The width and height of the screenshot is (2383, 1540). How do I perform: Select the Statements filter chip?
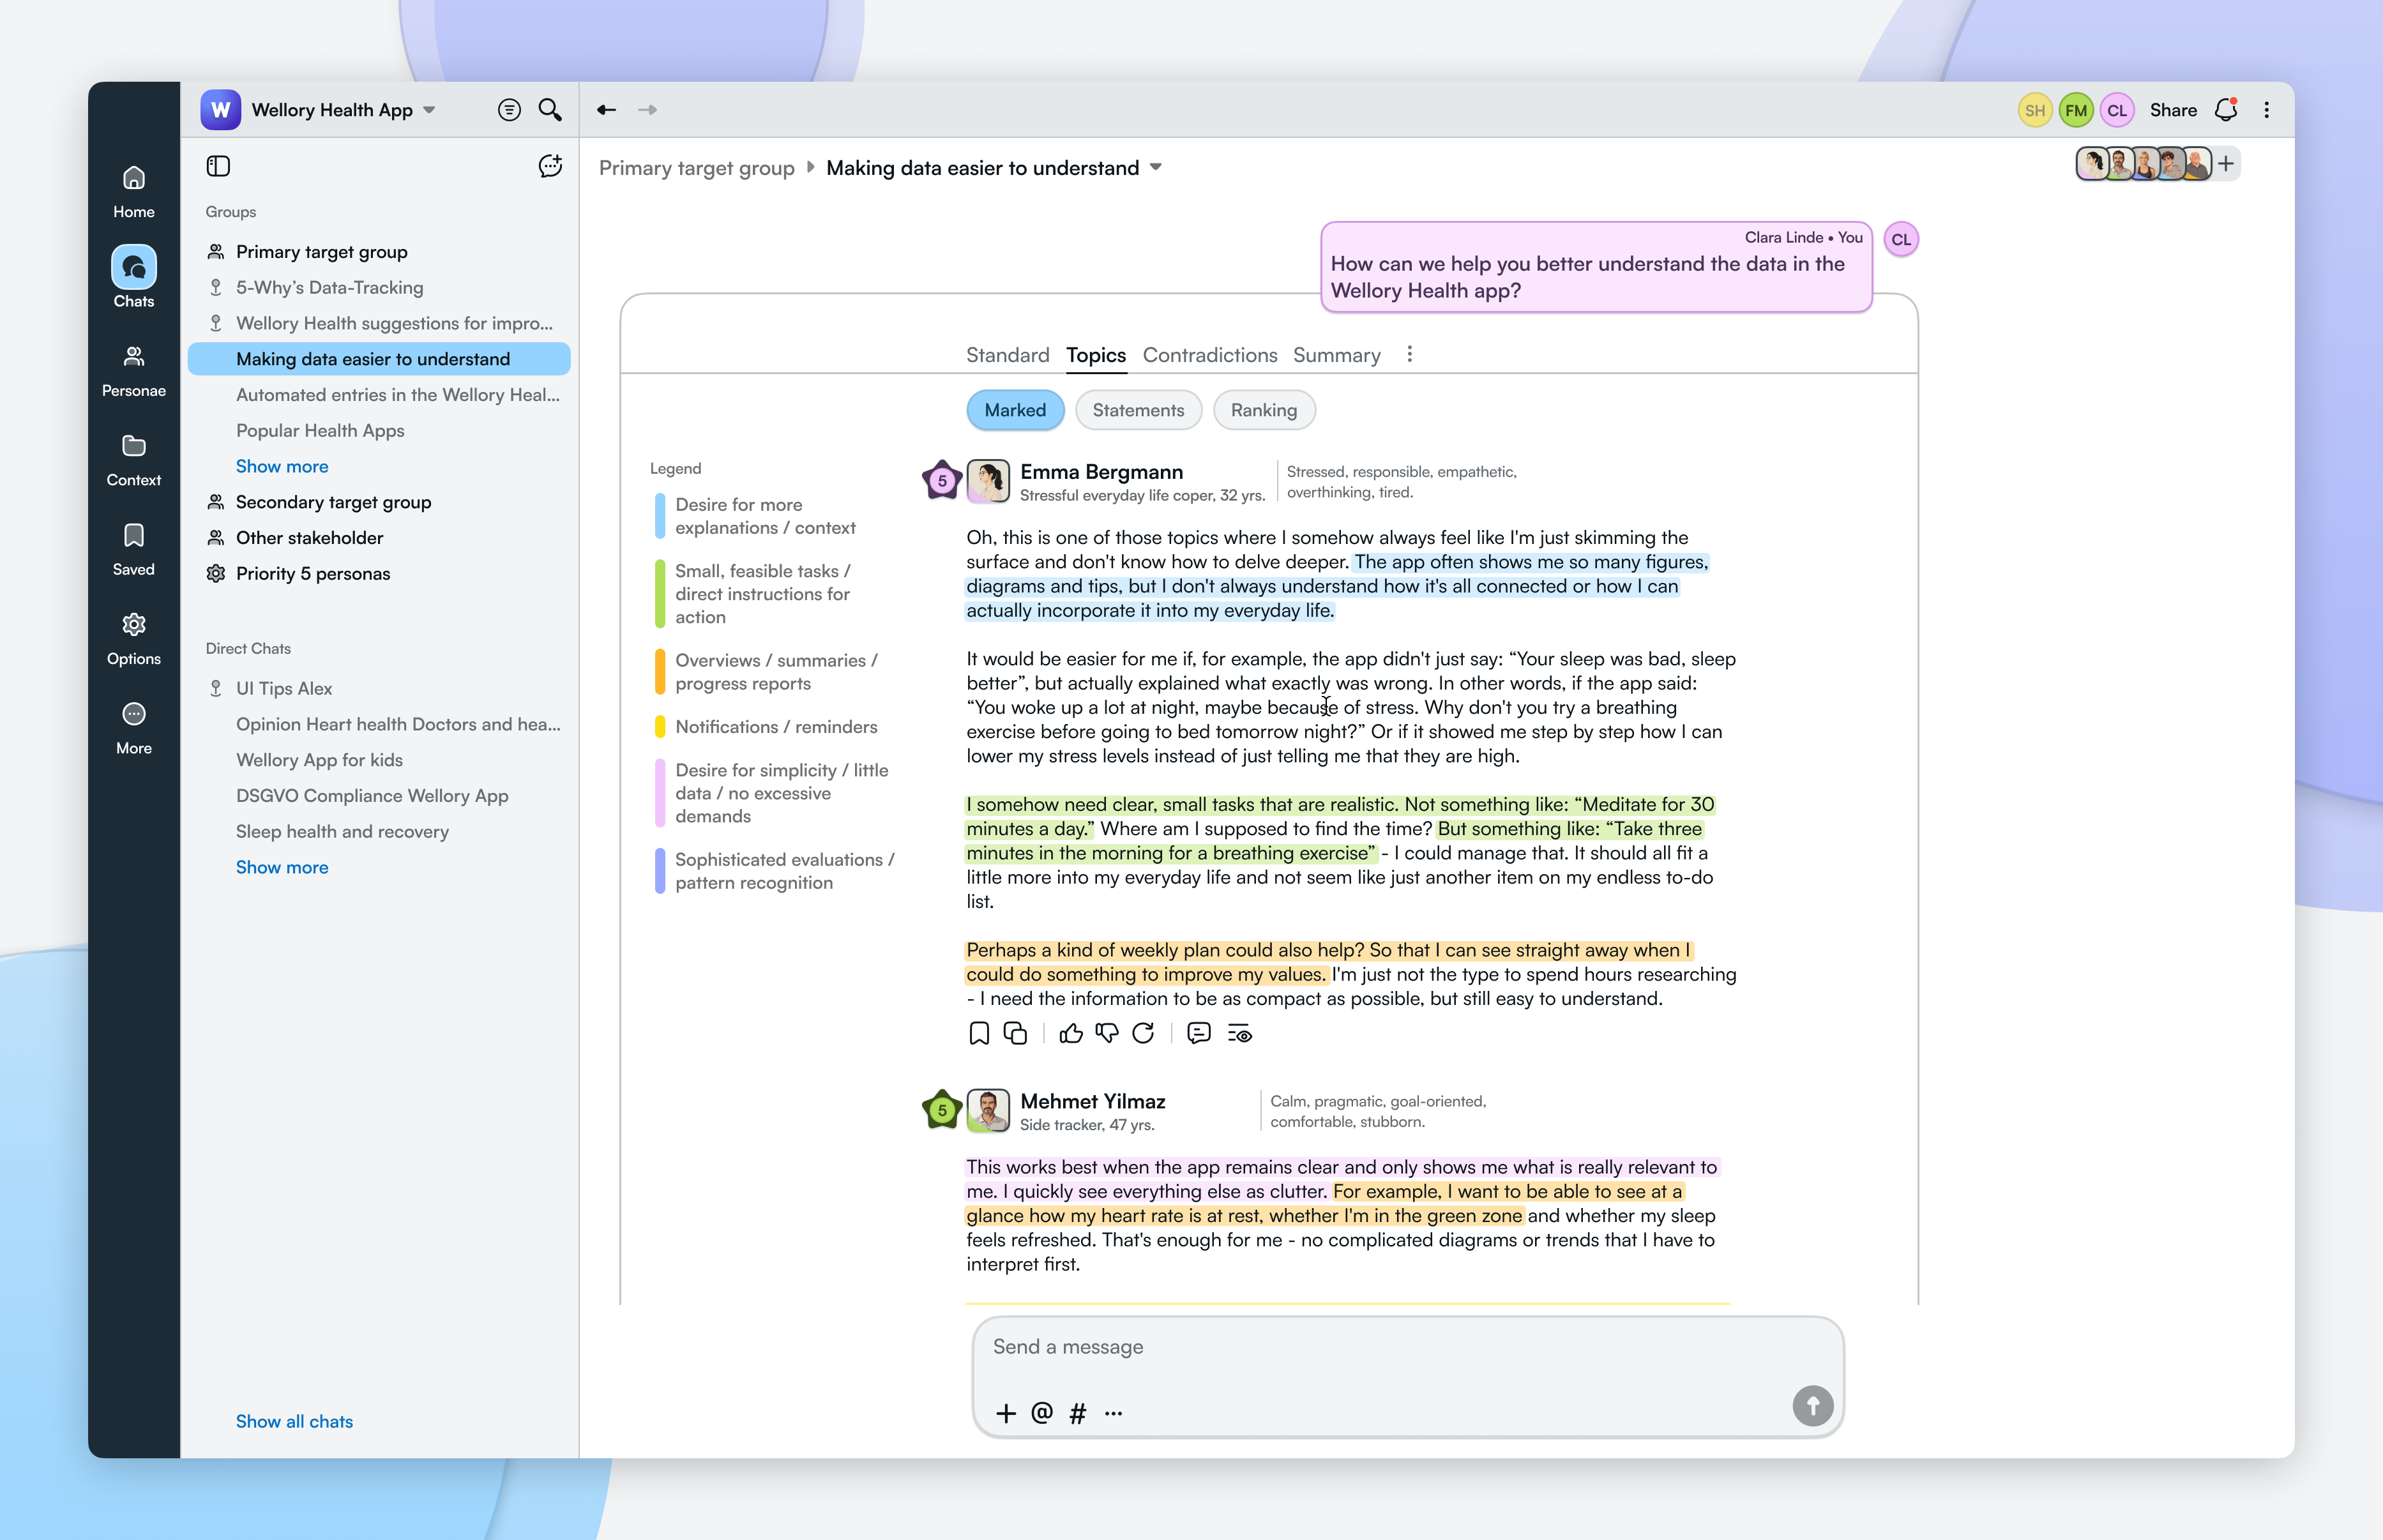[1138, 410]
